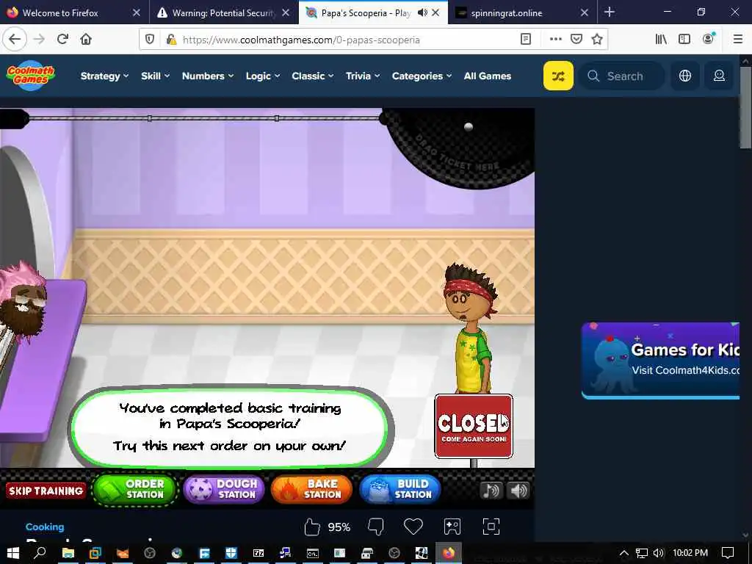
Task: Click the Coolmath Games logo
Action: tap(31, 76)
